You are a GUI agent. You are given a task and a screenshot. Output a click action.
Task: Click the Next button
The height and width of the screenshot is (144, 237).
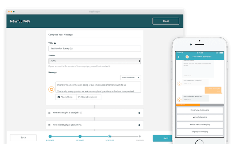click(x=166, y=138)
